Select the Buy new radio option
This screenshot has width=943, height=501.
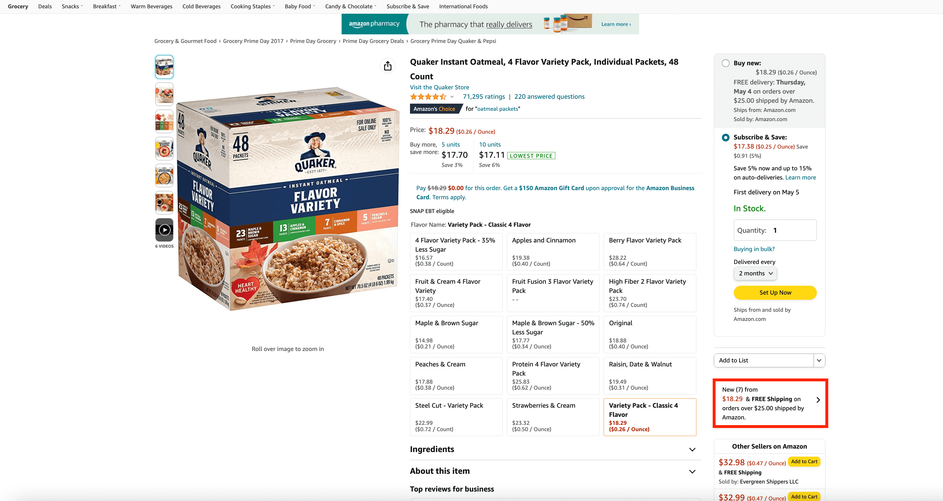pyautogui.click(x=726, y=63)
